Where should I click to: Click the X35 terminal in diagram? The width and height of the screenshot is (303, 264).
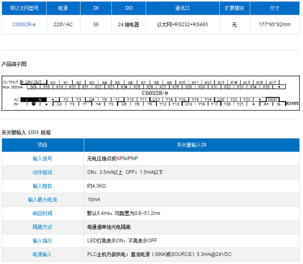click(266, 87)
